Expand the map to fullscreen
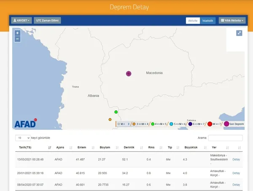Screen dimensions: 253x191 (239, 33)
